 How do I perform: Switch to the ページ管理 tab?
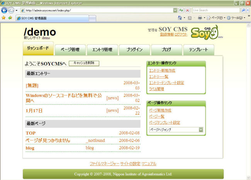[70, 50]
